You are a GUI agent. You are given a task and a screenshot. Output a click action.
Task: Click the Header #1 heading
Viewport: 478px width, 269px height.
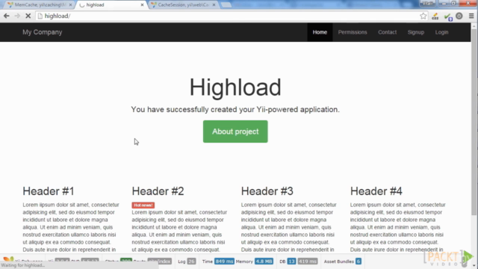click(49, 191)
